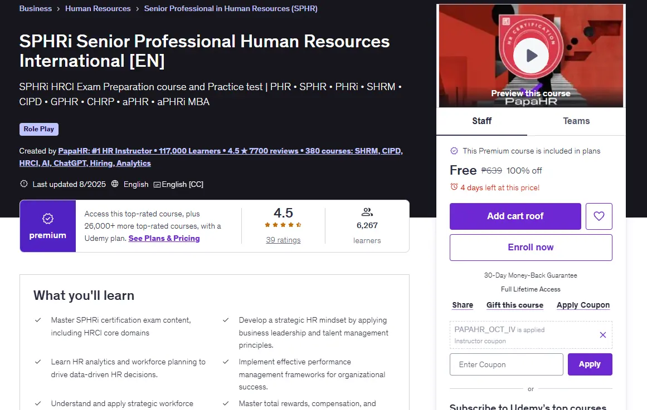
Task: Click the Enroll now button
Action: coord(531,247)
